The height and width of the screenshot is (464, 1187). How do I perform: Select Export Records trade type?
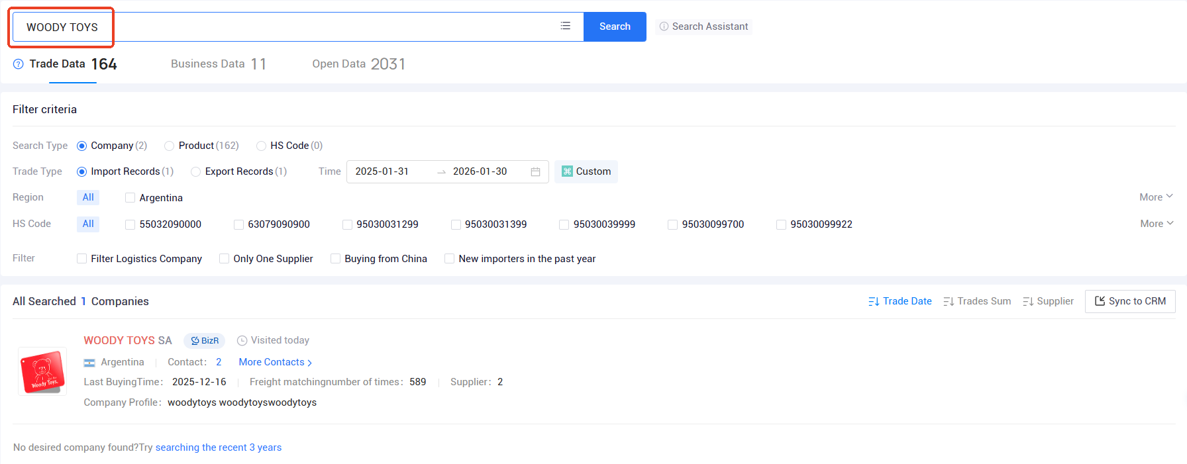[x=195, y=171]
